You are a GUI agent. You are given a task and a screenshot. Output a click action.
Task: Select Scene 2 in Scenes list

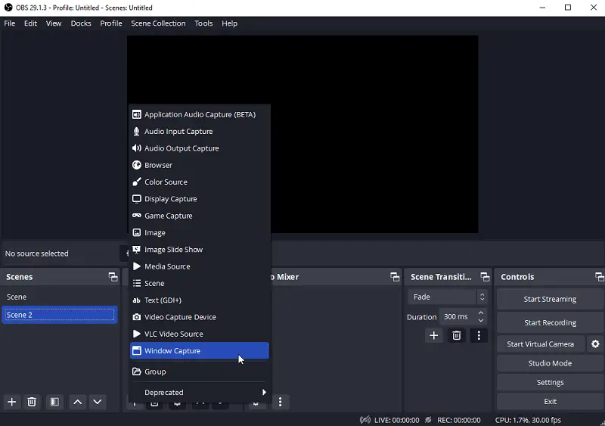coord(60,315)
